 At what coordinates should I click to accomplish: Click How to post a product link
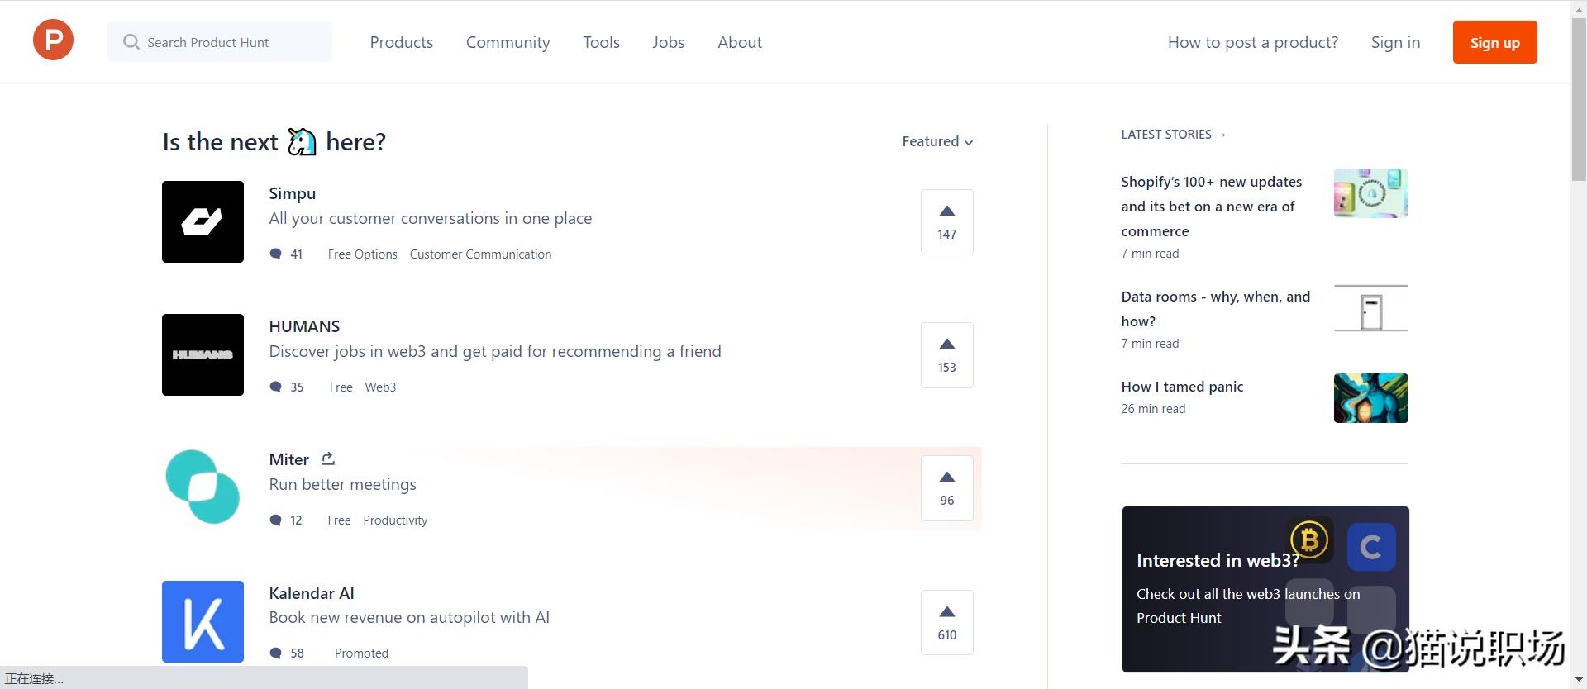[1253, 42]
